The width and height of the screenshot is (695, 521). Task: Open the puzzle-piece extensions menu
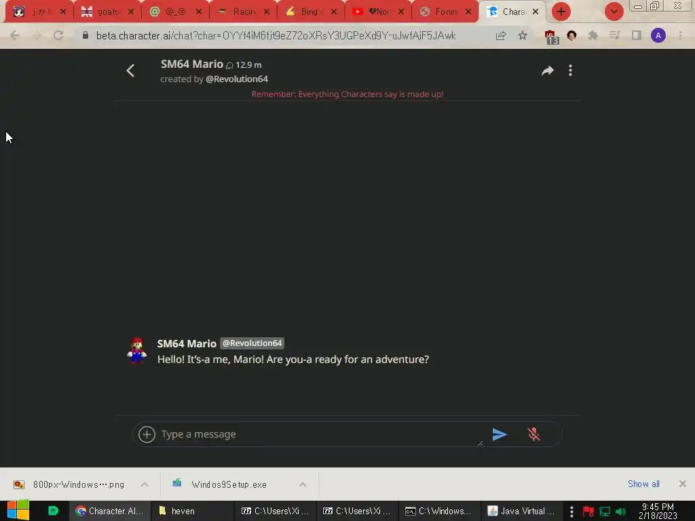593,35
